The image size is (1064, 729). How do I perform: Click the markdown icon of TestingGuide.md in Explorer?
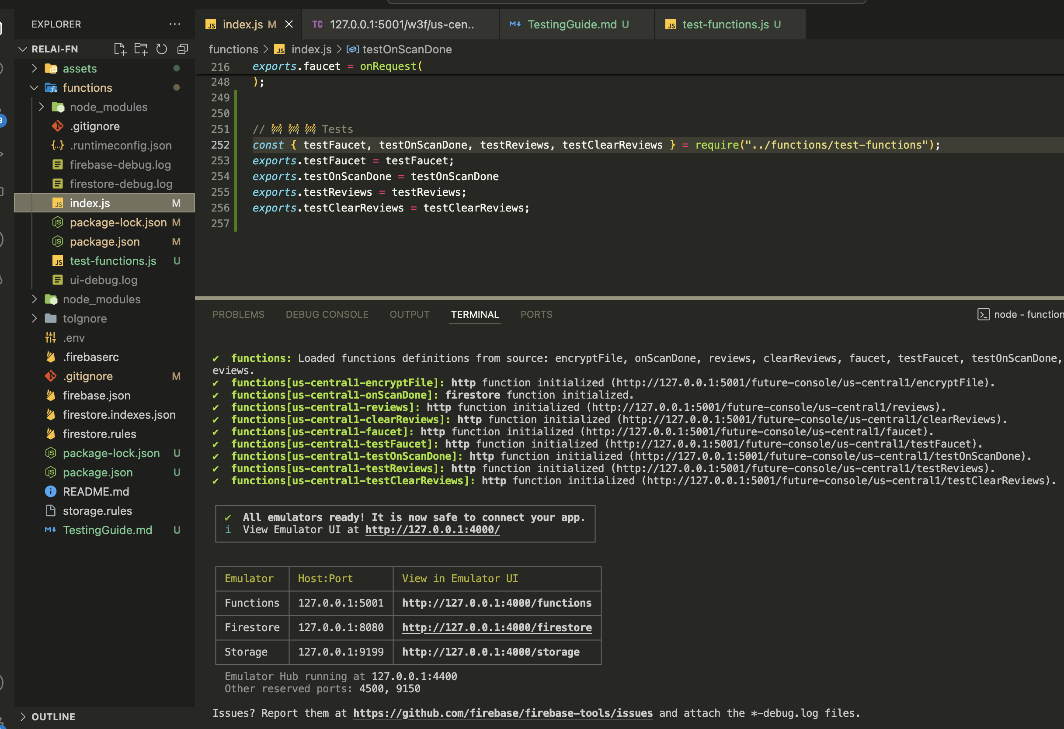tap(51, 529)
